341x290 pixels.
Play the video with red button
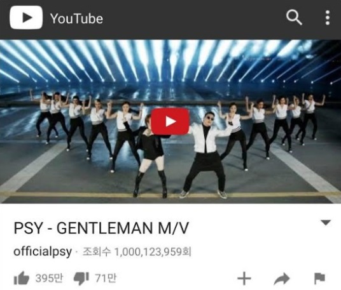170,121
